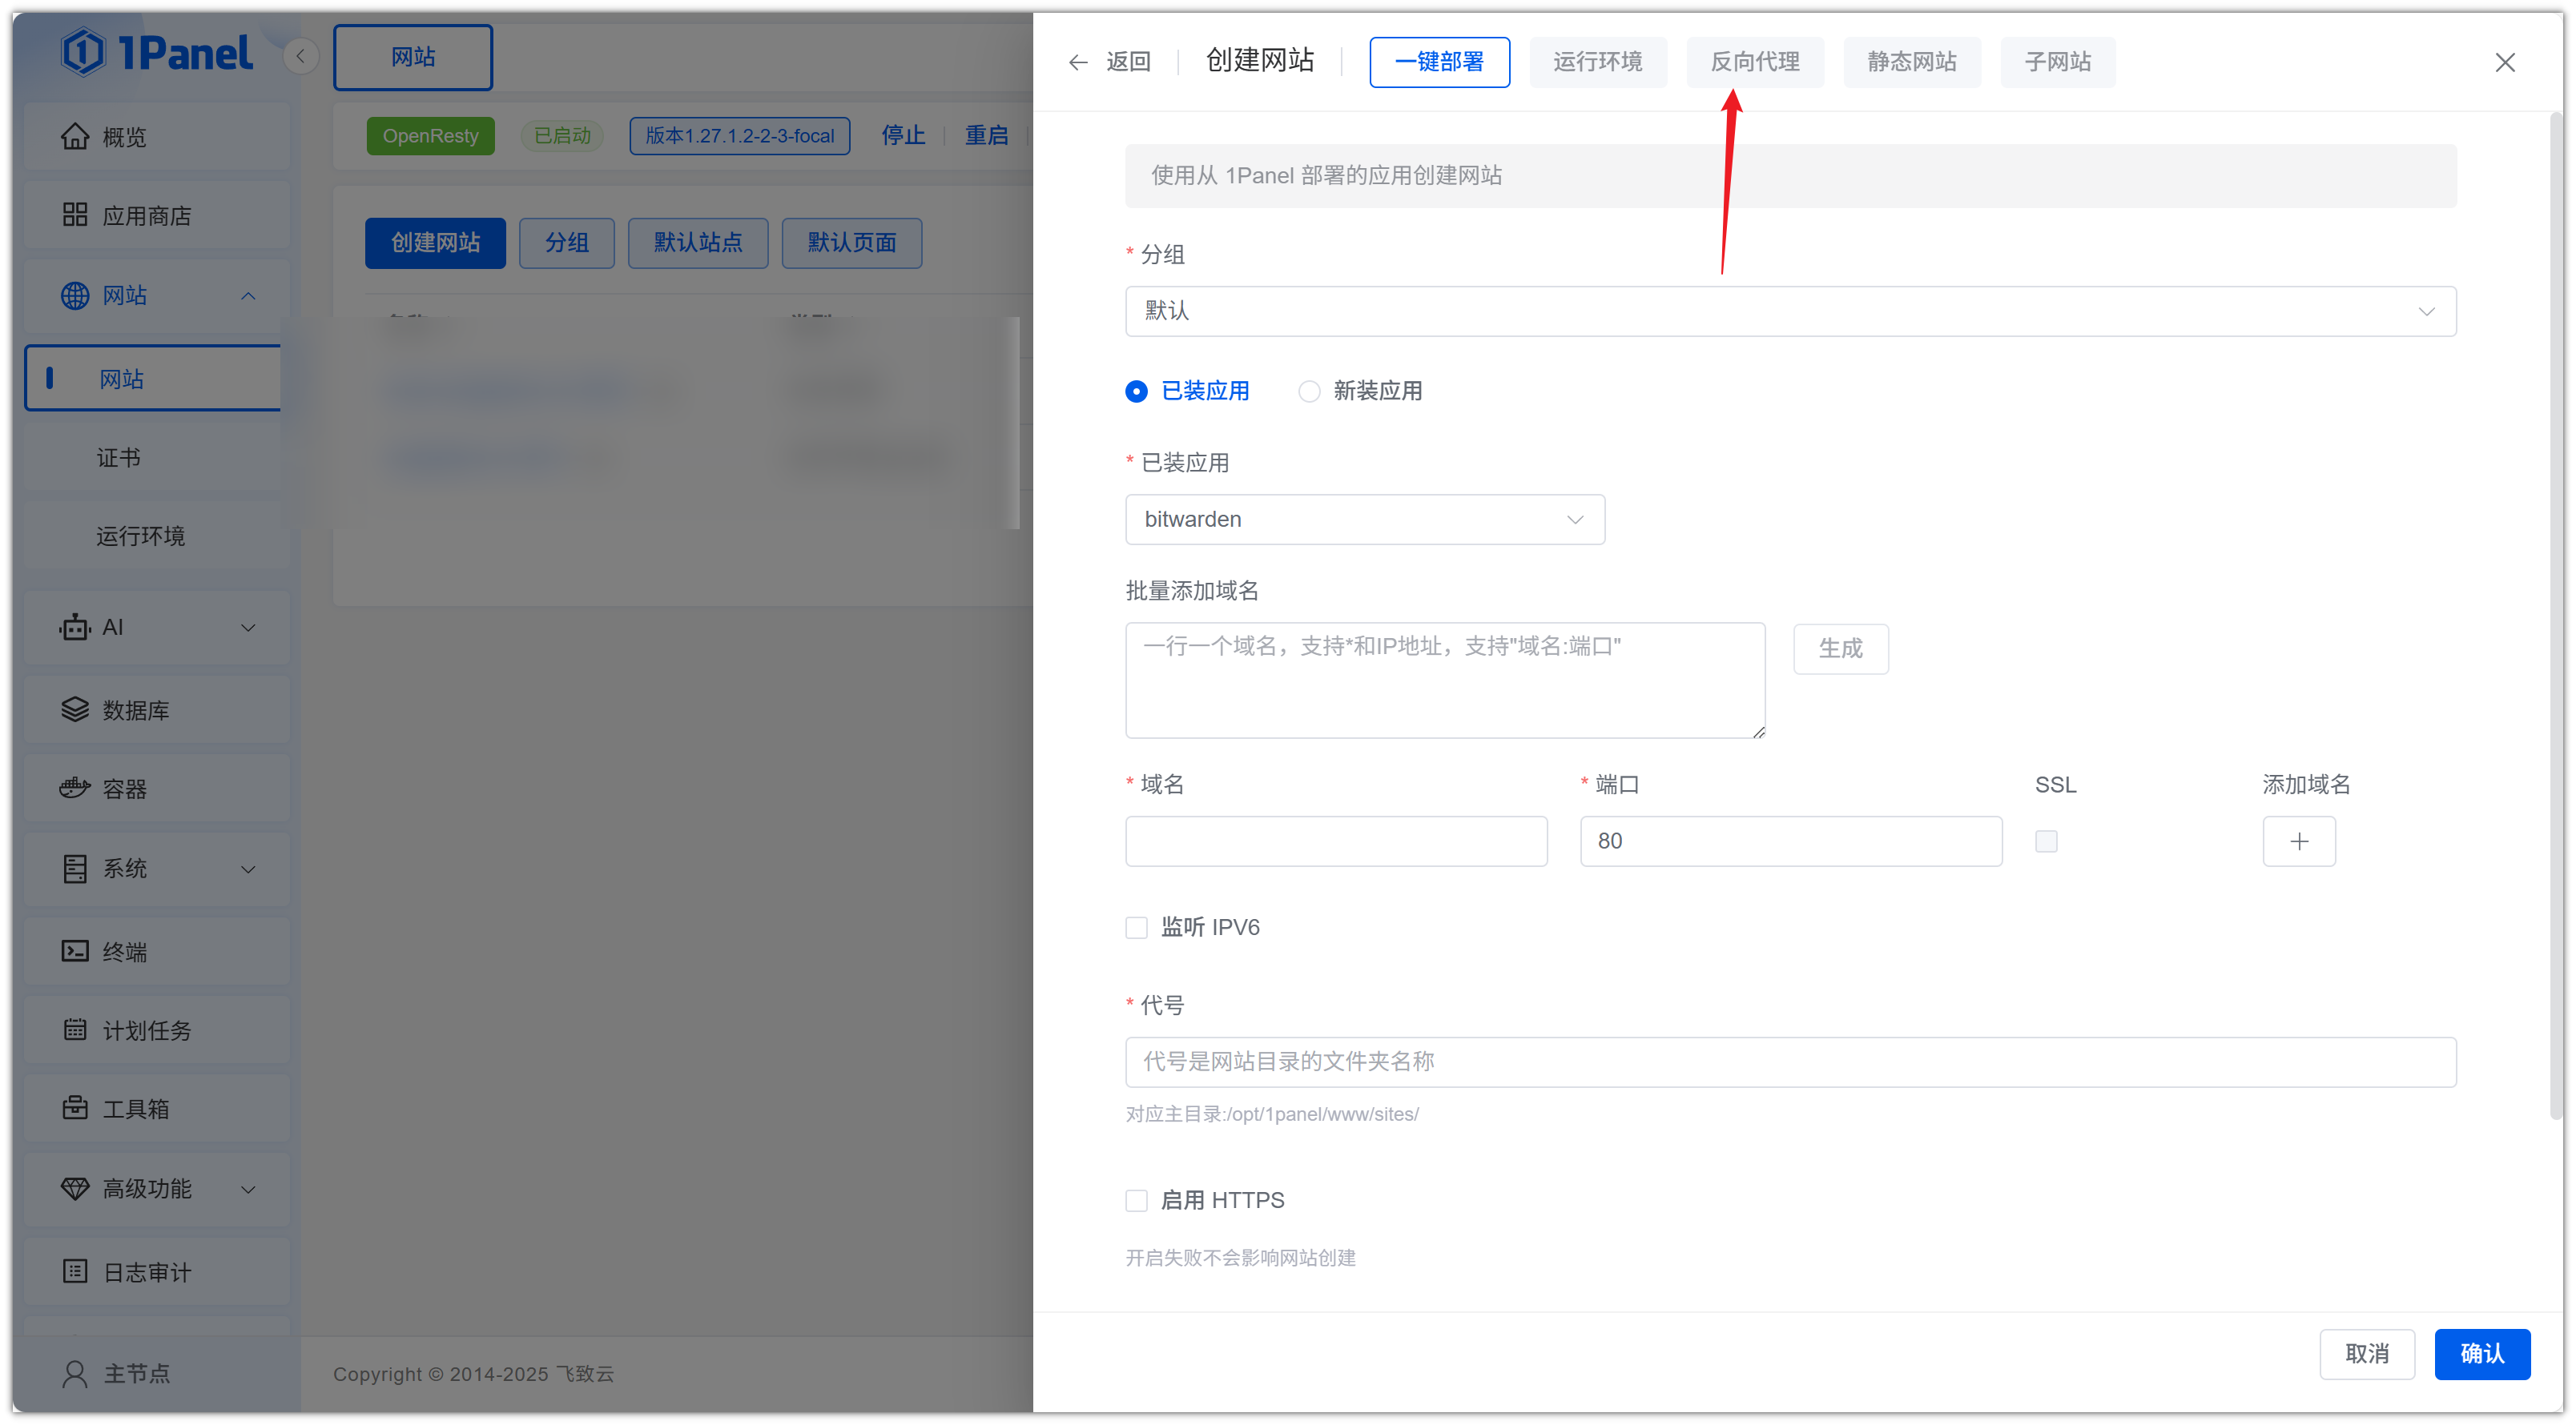Click the 数据库 layers icon
The image size is (2576, 1425).
point(75,709)
